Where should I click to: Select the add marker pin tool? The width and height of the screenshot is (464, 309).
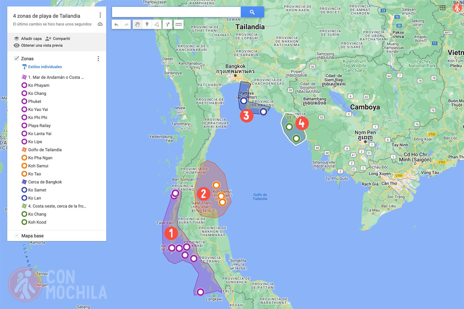click(x=147, y=25)
